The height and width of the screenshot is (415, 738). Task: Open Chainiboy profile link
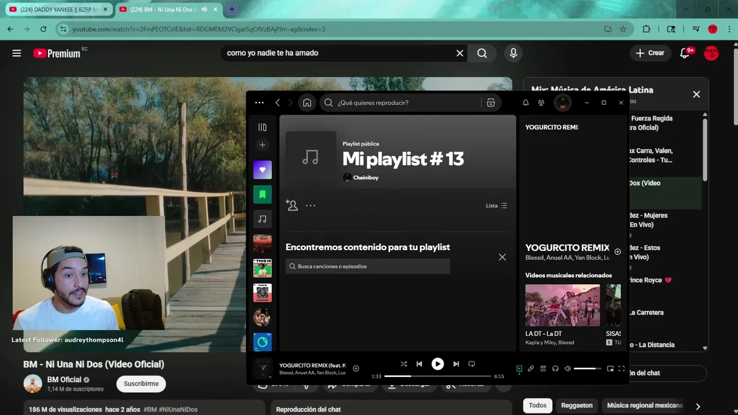point(366,178)
